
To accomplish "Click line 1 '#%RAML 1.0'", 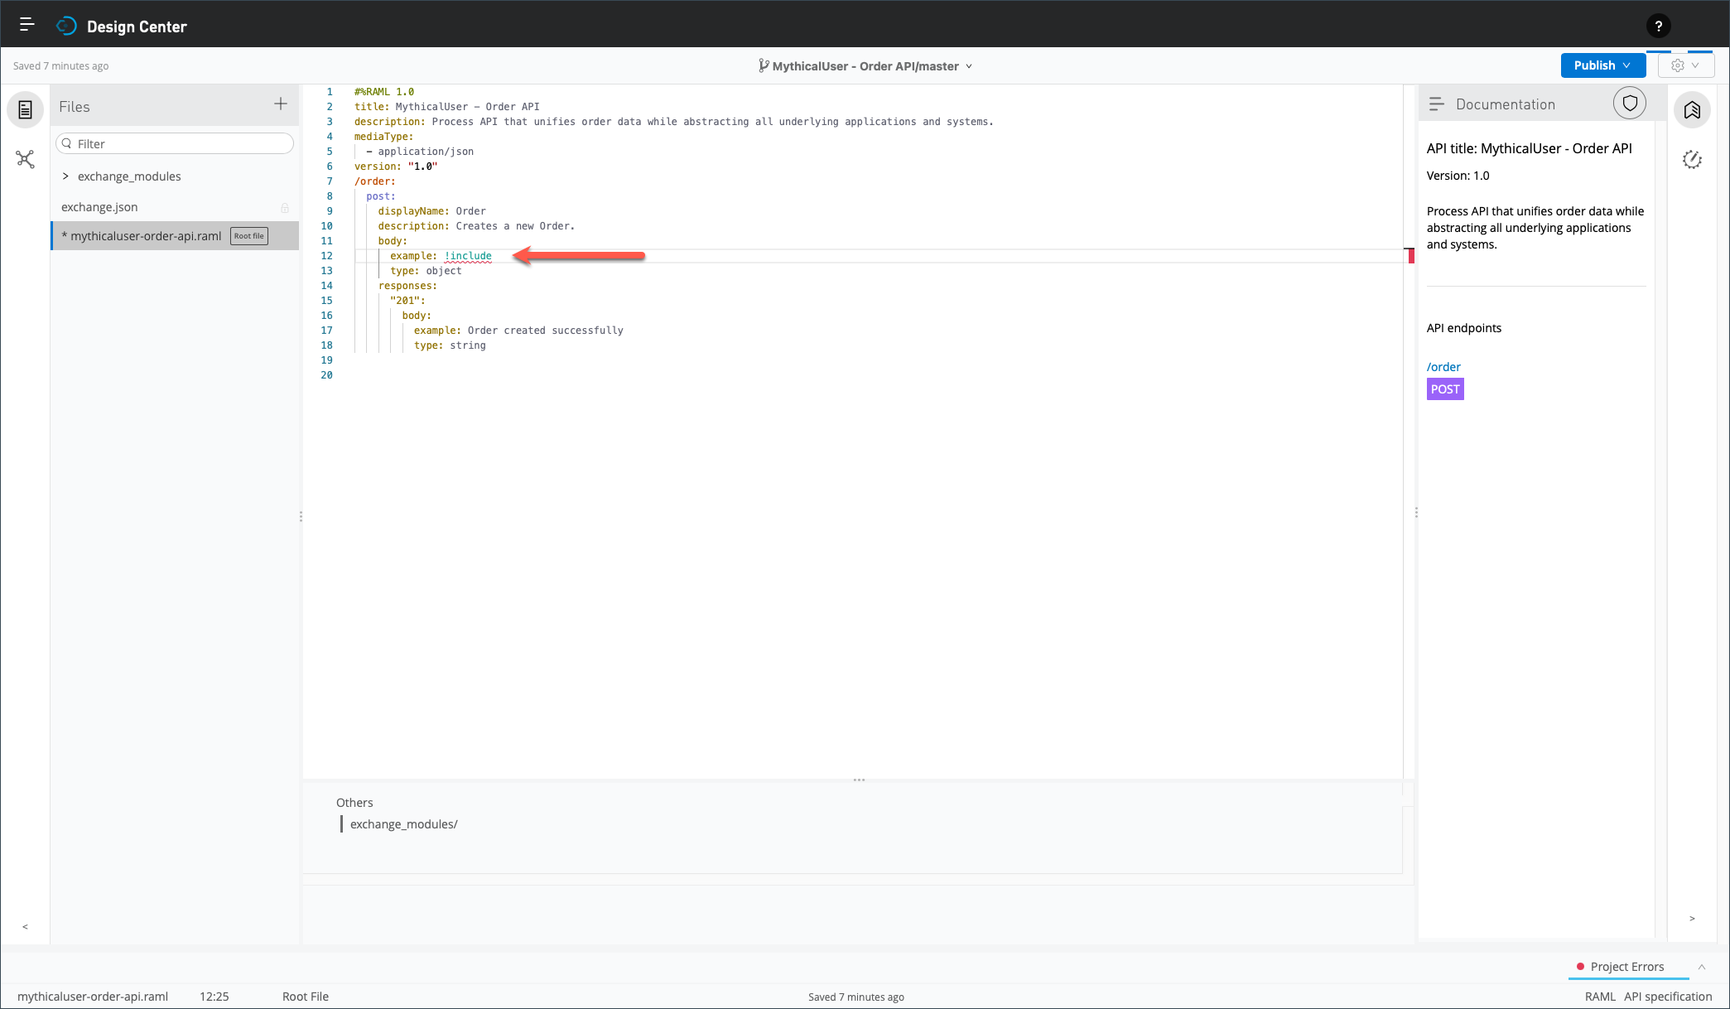I will point(384,92).
